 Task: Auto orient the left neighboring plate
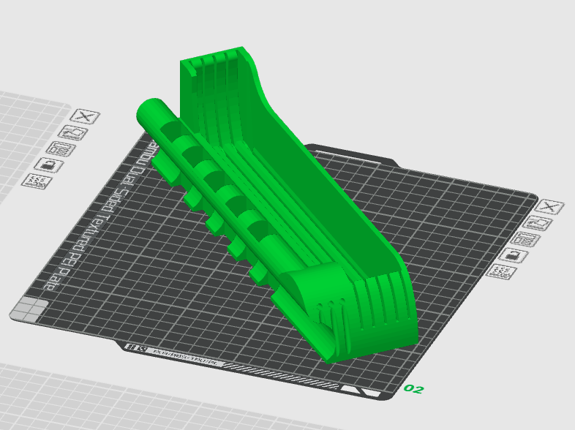[x=74, y=133]
